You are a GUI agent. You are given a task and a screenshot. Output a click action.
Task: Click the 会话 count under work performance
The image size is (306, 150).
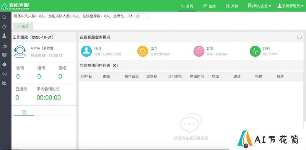pyautogui.click(x=18, y=77)
